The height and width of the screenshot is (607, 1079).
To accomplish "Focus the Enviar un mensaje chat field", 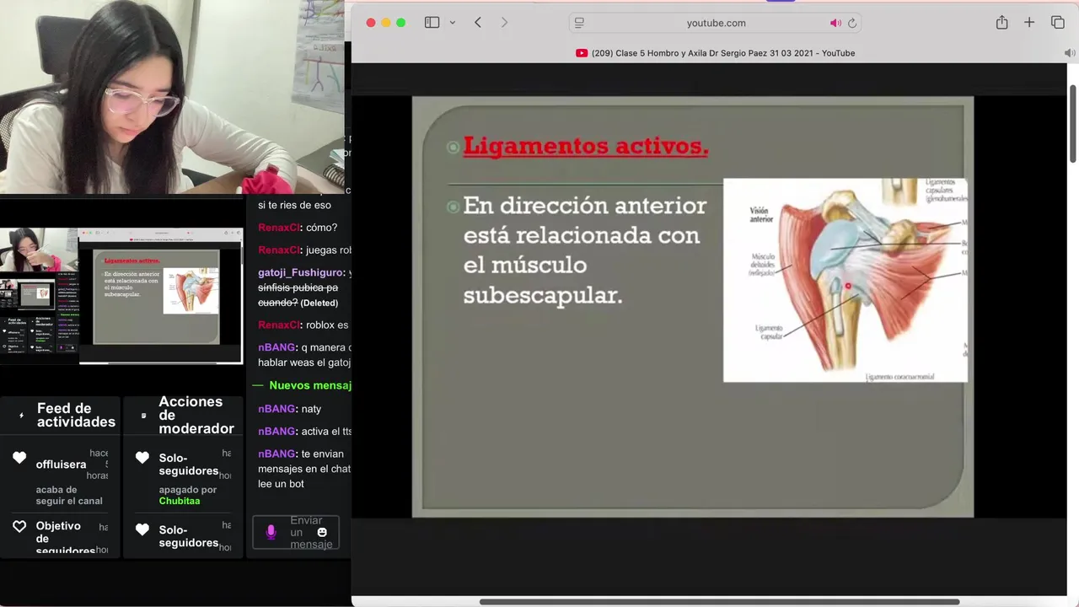I will (x=296, y=533).
